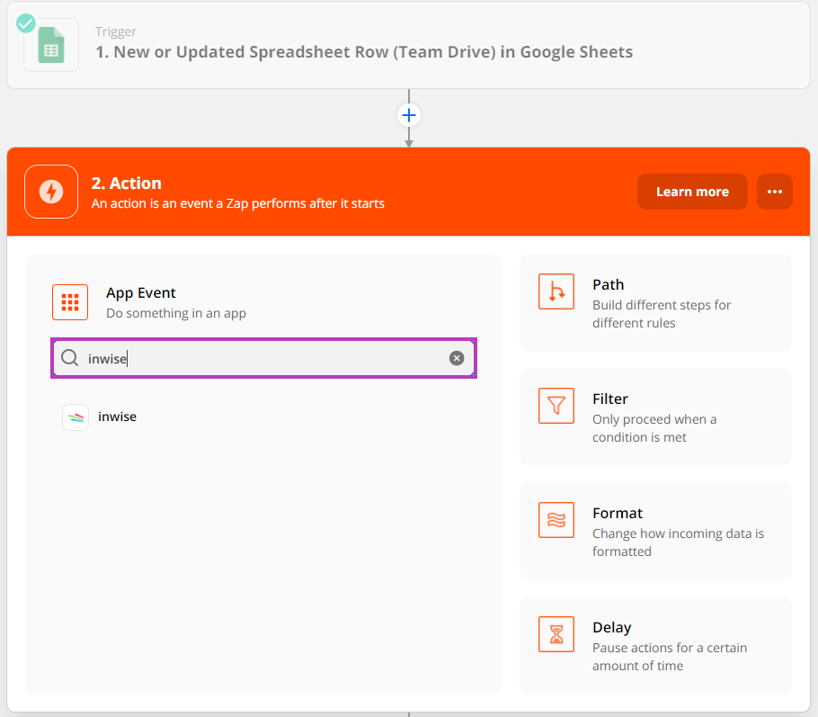
Task: Click the Format waves icon
Action: click(x=556, y=520)
